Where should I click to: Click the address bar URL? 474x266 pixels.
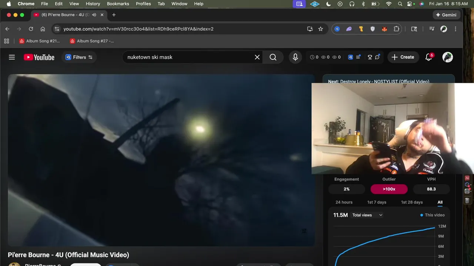tap(138, 29)
